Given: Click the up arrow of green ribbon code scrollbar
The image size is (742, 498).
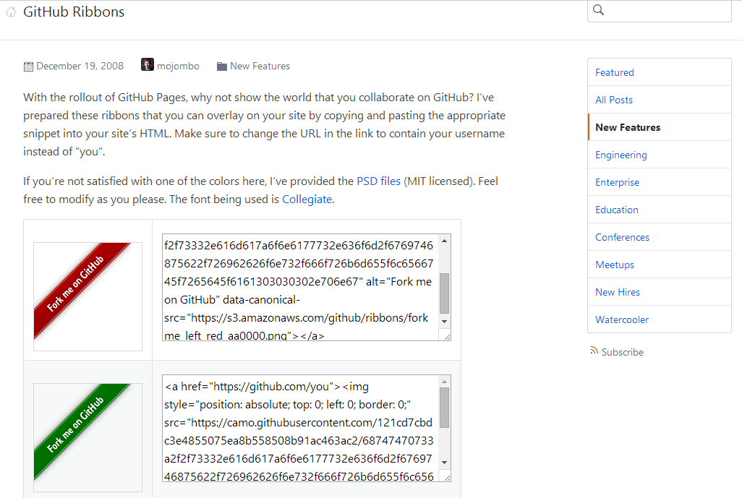Looking at the screenshot, I should [x=444, y=382].
